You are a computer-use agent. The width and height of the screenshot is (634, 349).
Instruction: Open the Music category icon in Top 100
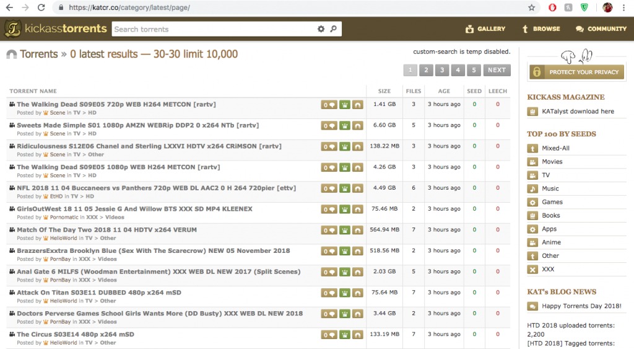pyautogui.click(x=532, y=188)
